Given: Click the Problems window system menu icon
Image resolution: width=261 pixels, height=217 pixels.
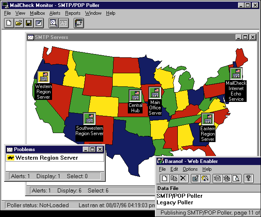Looking at the screenshot, I should point(10,149).
